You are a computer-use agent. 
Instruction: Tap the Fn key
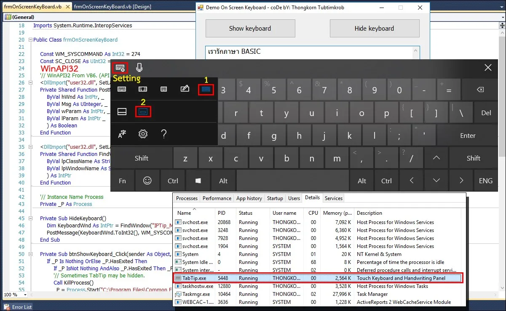[122, 180]
